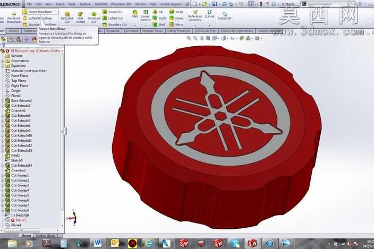Expand the Reference Geometry dropdown arrow
This screenshot has height=249, width=374.
pos(195,25)
